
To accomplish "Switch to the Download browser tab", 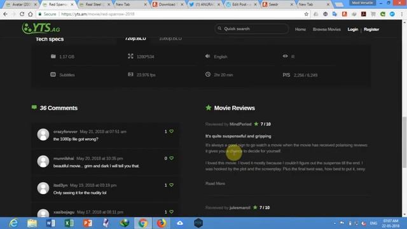I will (167, 4).
